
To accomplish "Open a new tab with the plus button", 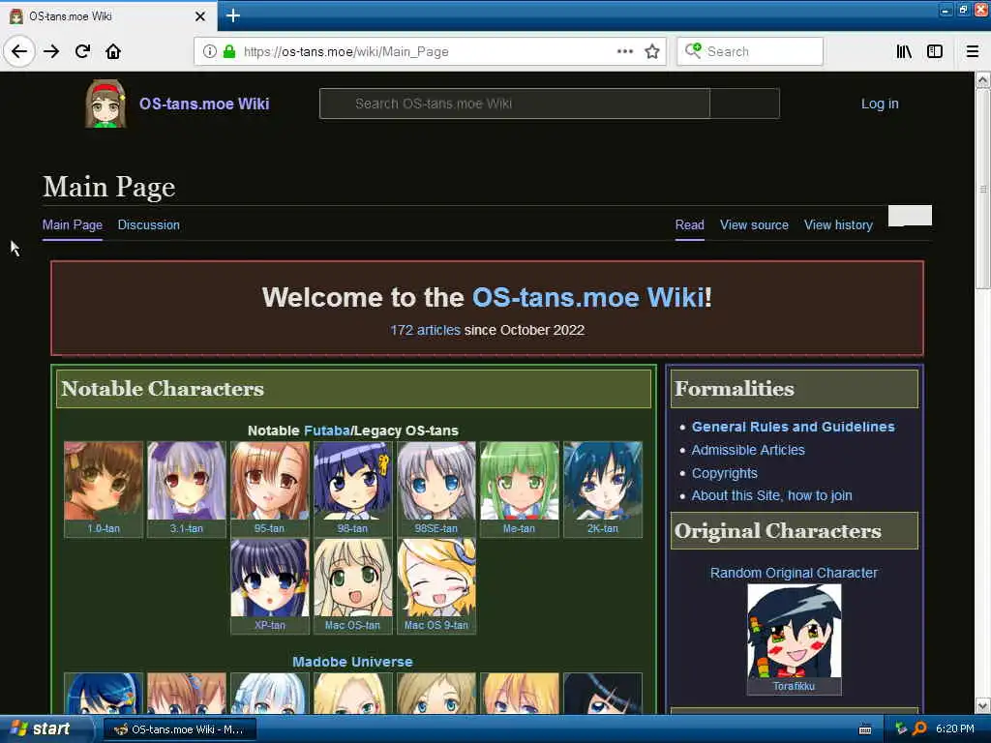I will [x=232, y=15].
